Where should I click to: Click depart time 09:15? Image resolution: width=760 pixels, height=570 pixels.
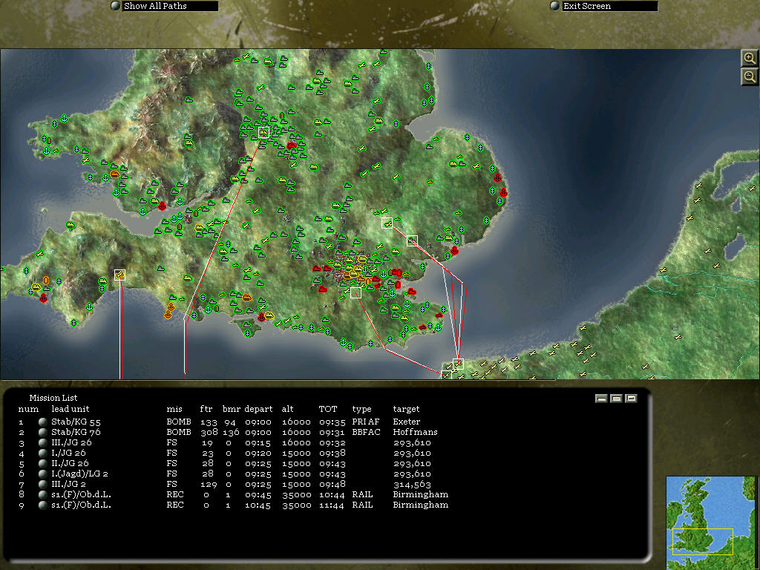click(258, 442)
